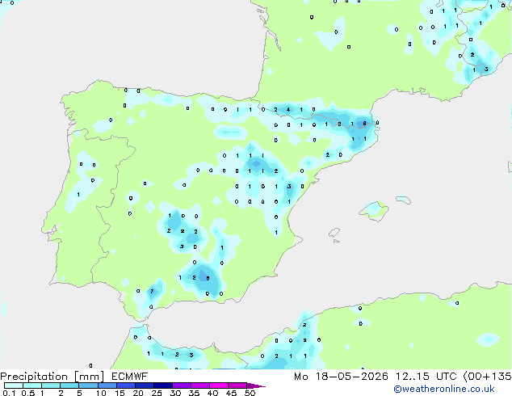Click the '10' legend scale number
The width and height of the screenshot is (512, 396).
101,393
